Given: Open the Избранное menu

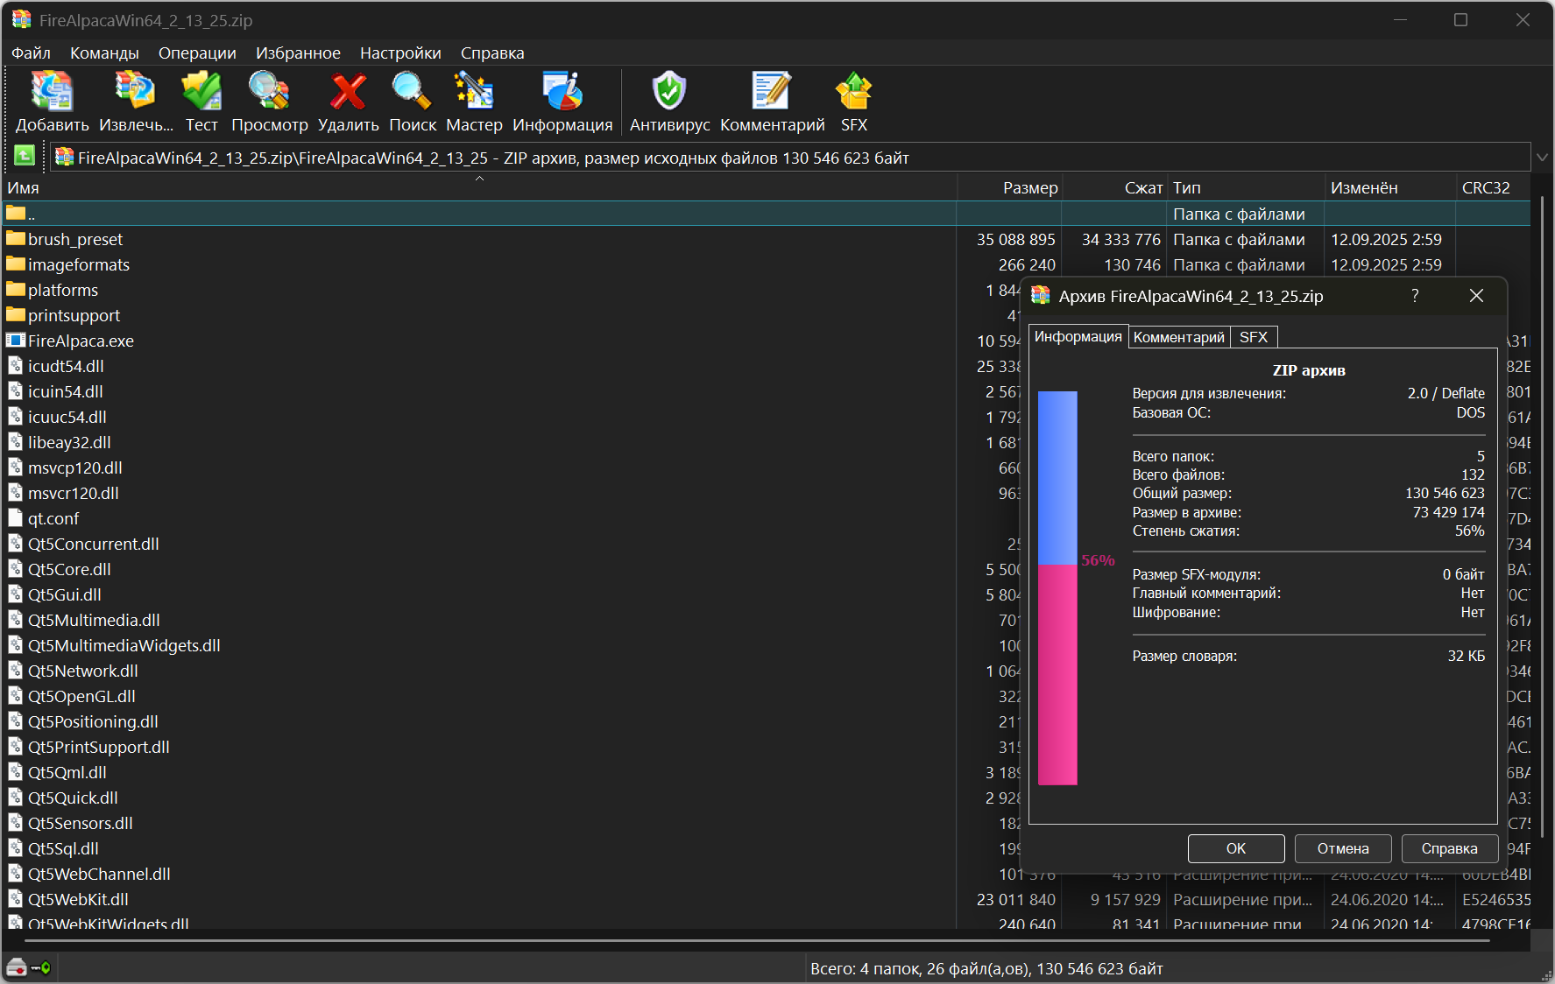Looking at the screenshot, I should [x=298, y=53].
